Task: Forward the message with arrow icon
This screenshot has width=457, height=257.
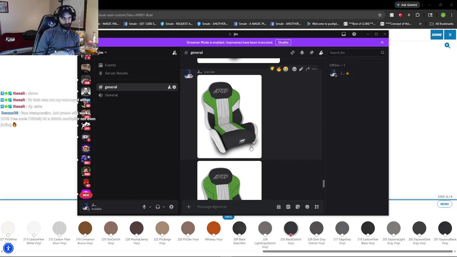Action: tap(308, 69)
